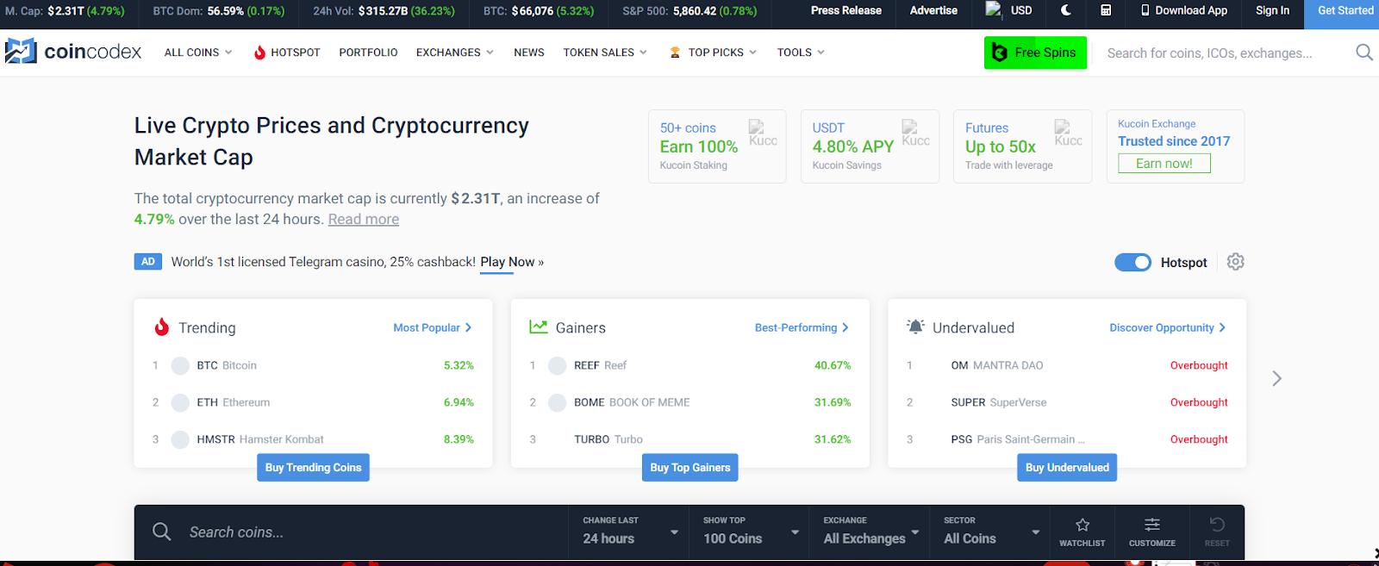Expand the Tools dropdown
The image size is (1379, 566).
coord(802,53)
